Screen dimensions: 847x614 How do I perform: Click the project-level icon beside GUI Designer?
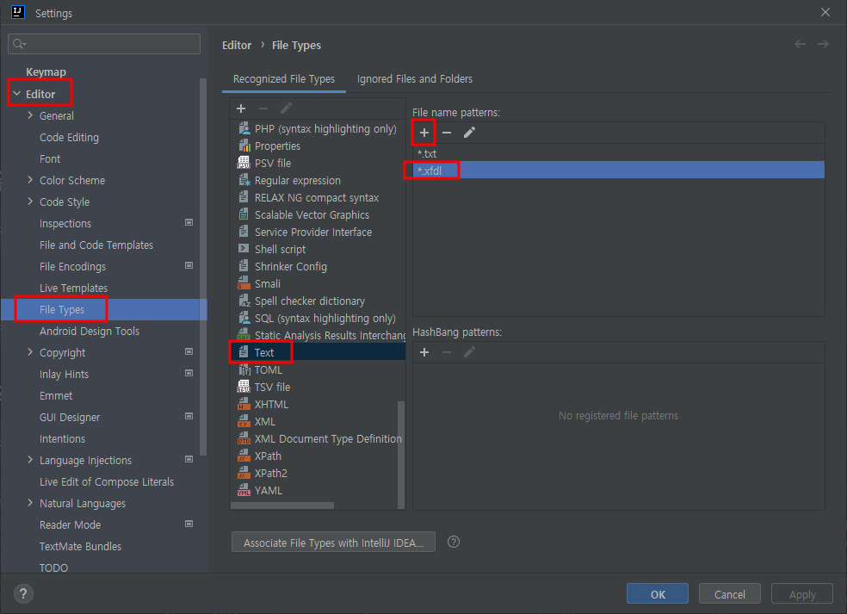(x=189, y=416)
